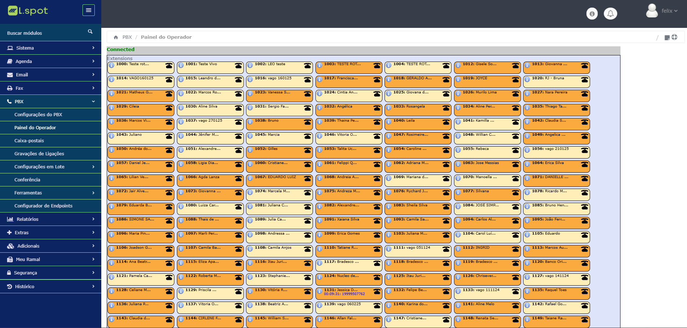
Task: Click the info circle icon in header
Action: coord(592,14)
